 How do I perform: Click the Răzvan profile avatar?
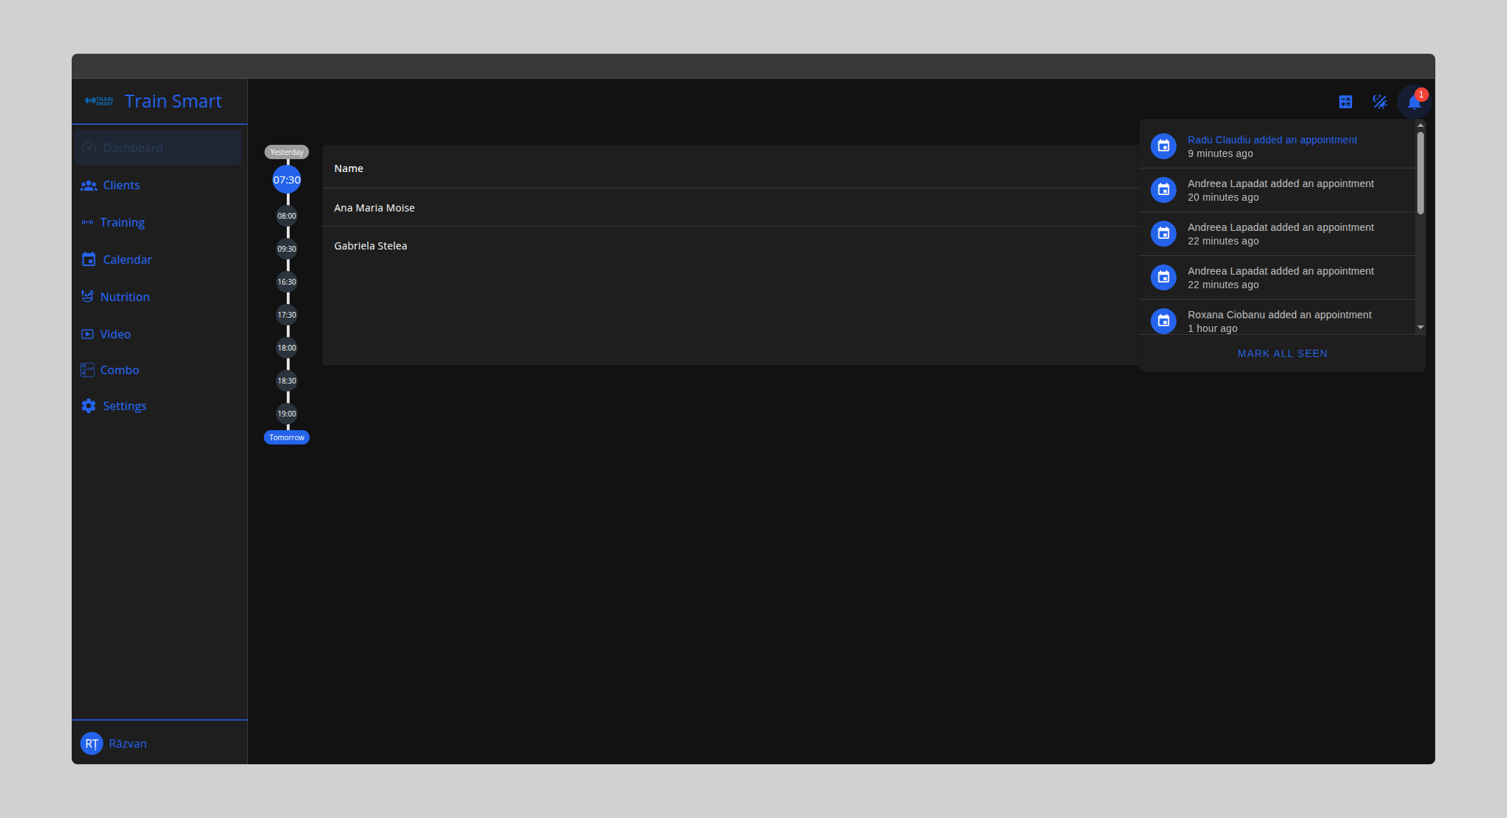tap(92, 743)
